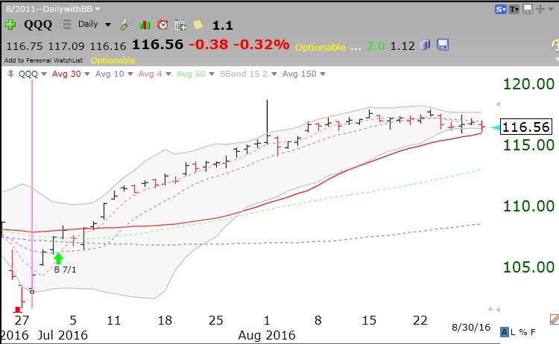Click the gray left triangle above 120.00 scale
The width and height of the screenshot is (559, 344).
click(x=498, y=104)
